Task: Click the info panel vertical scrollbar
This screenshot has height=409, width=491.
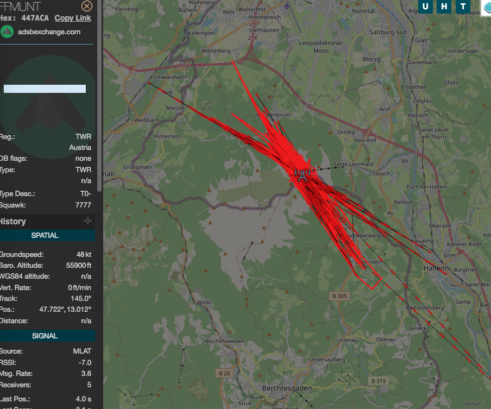Action: (100, 96)
